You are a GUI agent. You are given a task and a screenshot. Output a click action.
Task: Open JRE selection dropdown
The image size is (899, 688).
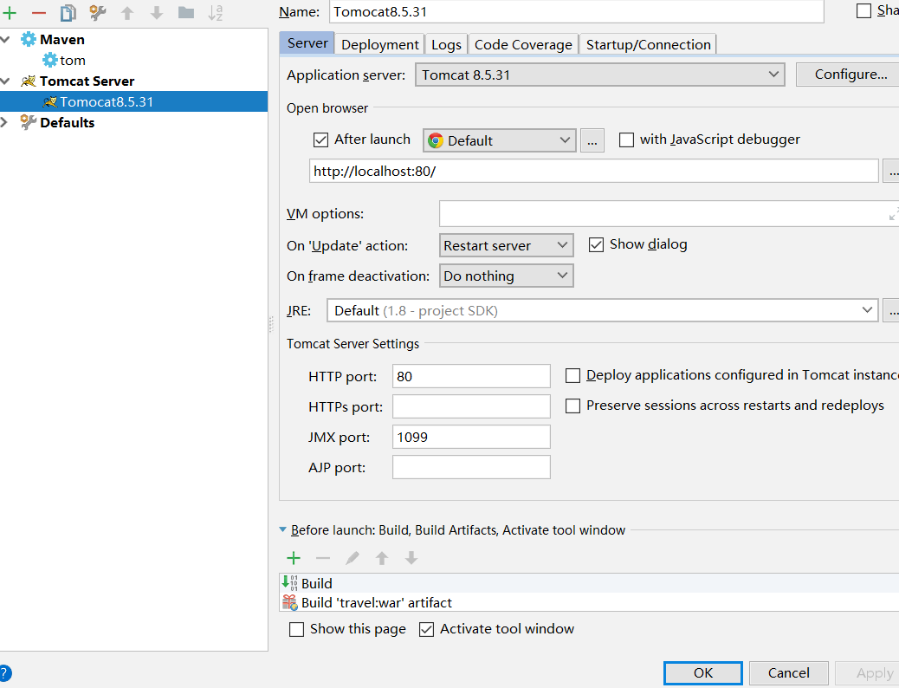click(x=603, y=310)
